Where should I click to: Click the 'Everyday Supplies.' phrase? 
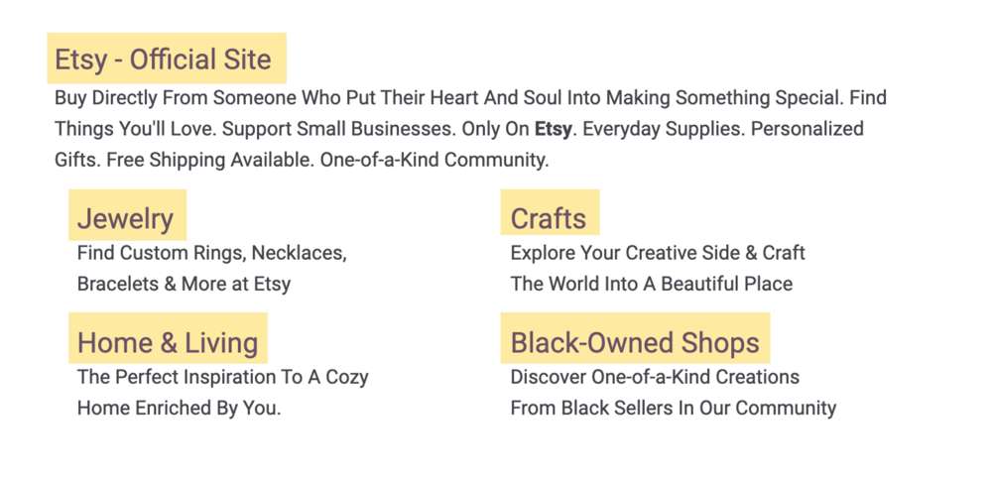coord(664,129)
